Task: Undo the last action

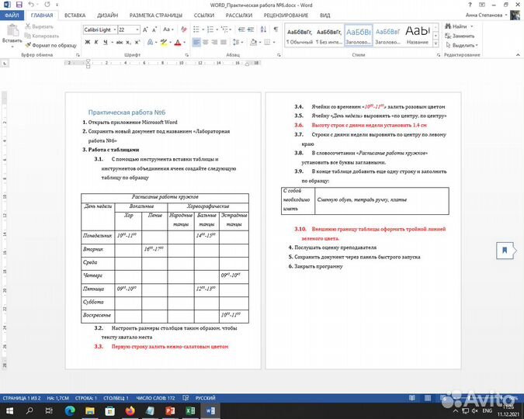Action: [x=31, y=5]
